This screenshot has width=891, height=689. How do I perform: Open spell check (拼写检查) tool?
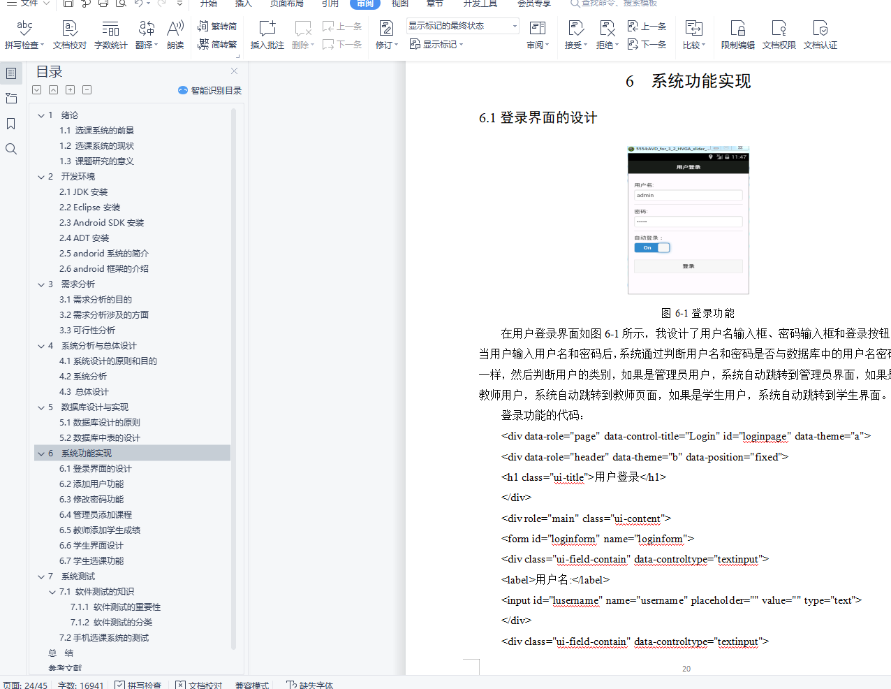point(24,35)
